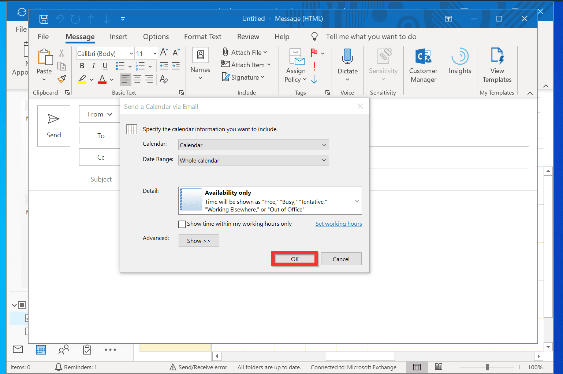Launch Insights
Viewport: 563px width, 374px height.
point(460,64)
